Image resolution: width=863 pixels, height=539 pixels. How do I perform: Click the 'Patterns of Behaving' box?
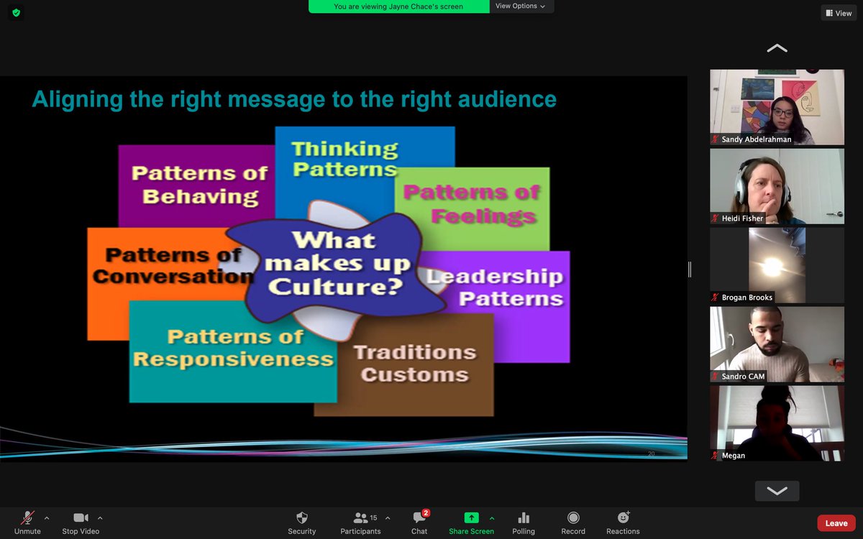click(195, 185)
